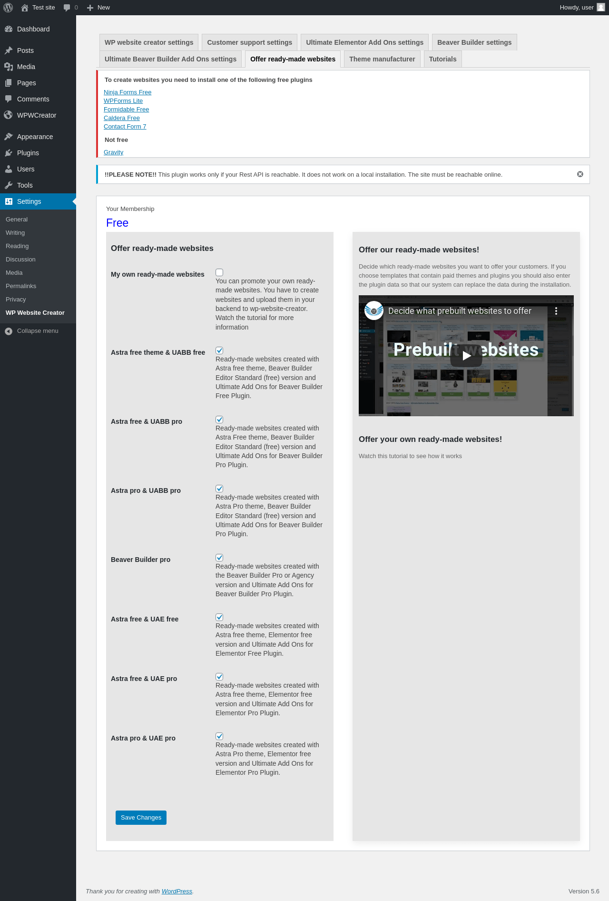Uncheck Astra free theme & UABB free
609x901 pixels.
click(219, 350)
